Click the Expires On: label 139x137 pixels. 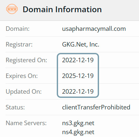22,76
